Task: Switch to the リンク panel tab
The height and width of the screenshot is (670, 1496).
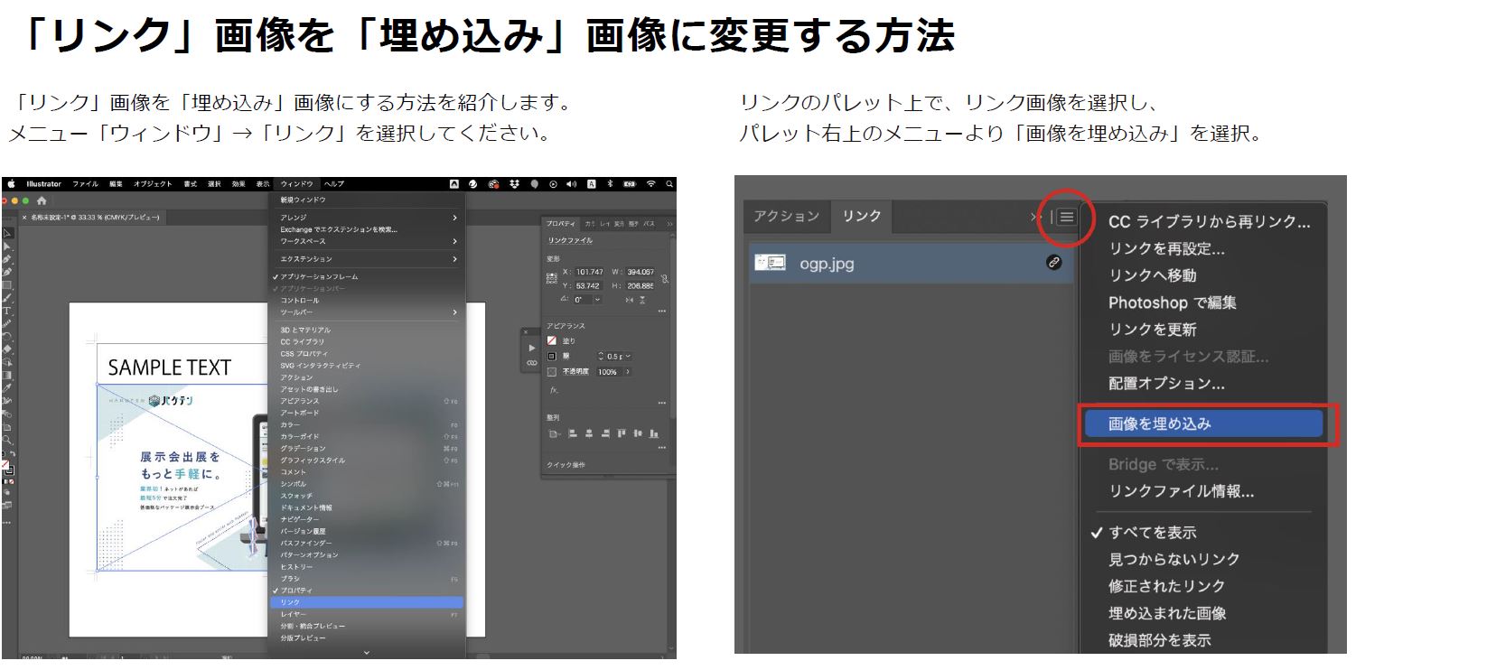Action: pos(861,217)
